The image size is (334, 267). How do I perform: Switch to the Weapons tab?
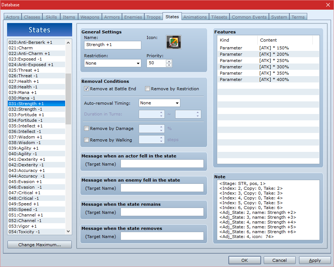coord(90,17)
